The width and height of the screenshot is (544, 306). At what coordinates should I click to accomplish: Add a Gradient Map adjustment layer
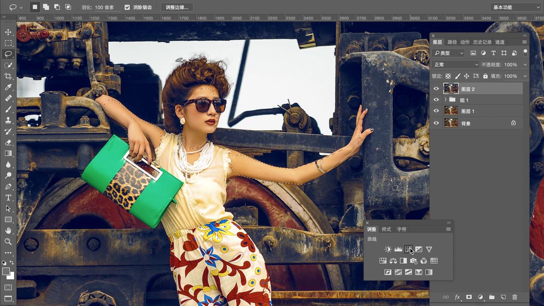coord(429,272)
